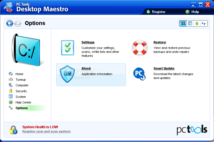The width and height of the screenshot is (214, 142).
Task: Click the green download arrow icon
Action: coord(197,23)
